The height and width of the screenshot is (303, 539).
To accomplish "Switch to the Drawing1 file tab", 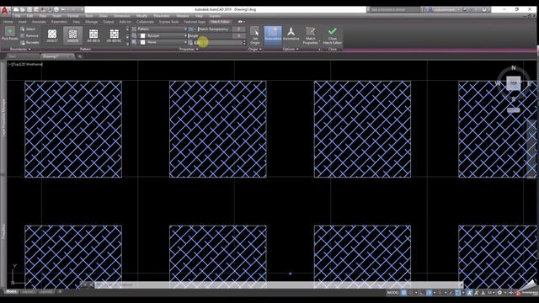I will 51,56.
